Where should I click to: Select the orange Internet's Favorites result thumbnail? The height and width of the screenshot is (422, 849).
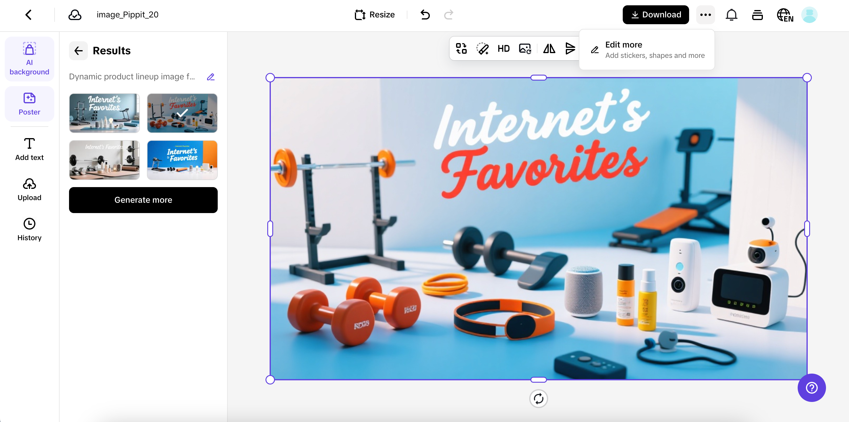coord(182,160)
